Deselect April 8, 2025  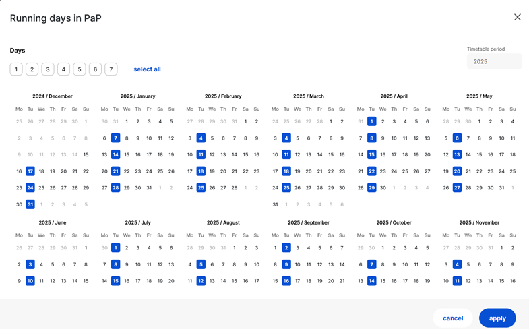click(x=371, y=138)
